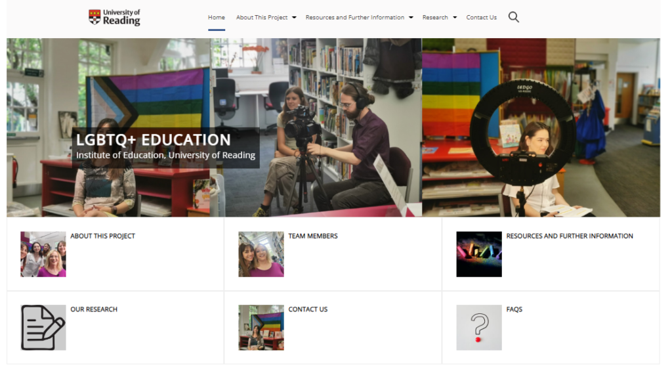Image resolution: width=672 pixels, height=377 pixels.
Task: Open the FAQS text link
Action: click(x=514, y=309)
